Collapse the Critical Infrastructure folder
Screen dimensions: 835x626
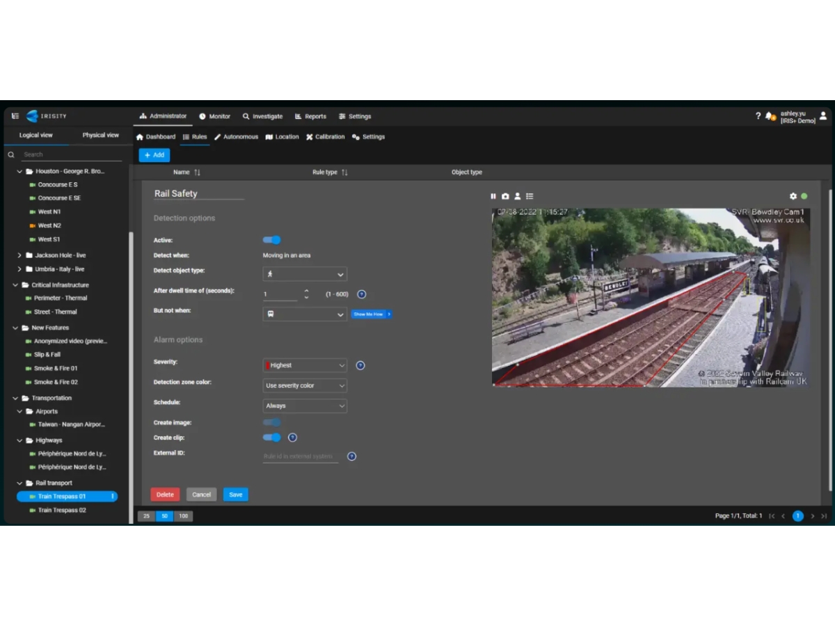coord(15,285)
